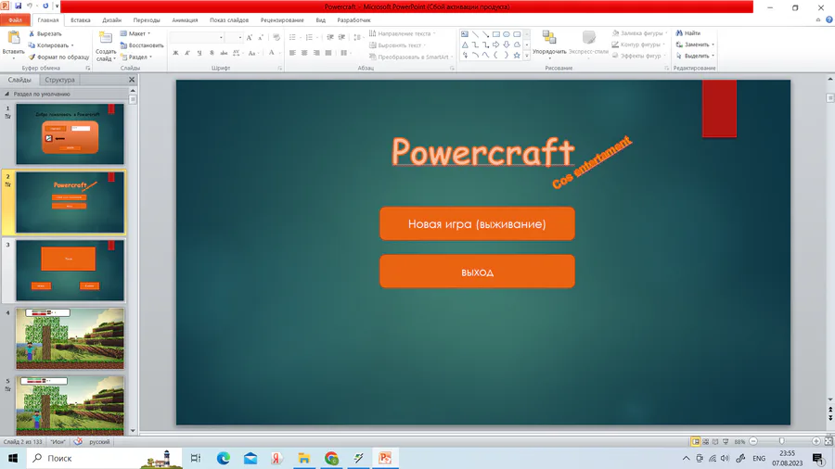Click the выход button on the slide
Viewport: 835px width, 469px height.
point(477,272)
